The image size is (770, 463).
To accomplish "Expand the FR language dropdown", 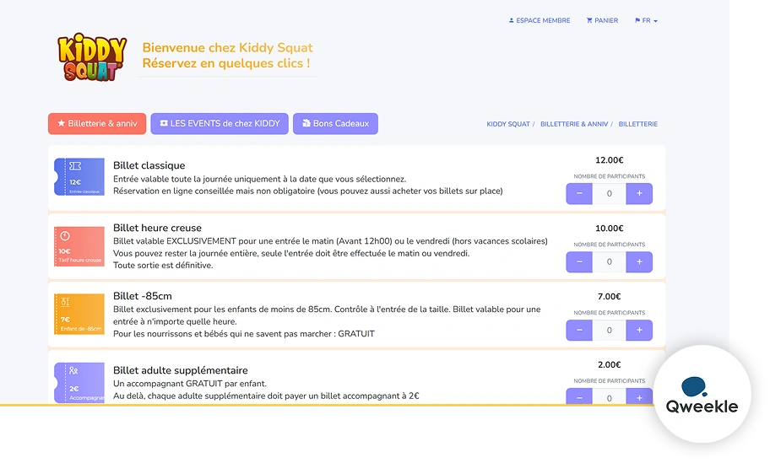I will (x=646, y=20).
